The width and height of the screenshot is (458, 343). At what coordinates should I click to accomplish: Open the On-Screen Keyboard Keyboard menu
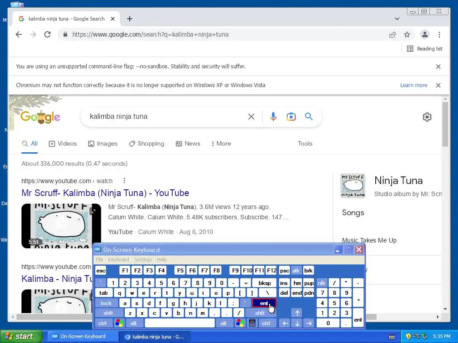[x=118, y=259]
